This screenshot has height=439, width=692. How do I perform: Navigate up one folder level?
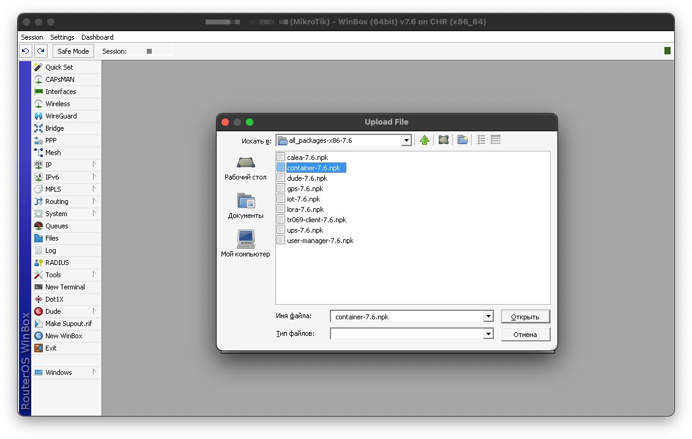point(425,140)
